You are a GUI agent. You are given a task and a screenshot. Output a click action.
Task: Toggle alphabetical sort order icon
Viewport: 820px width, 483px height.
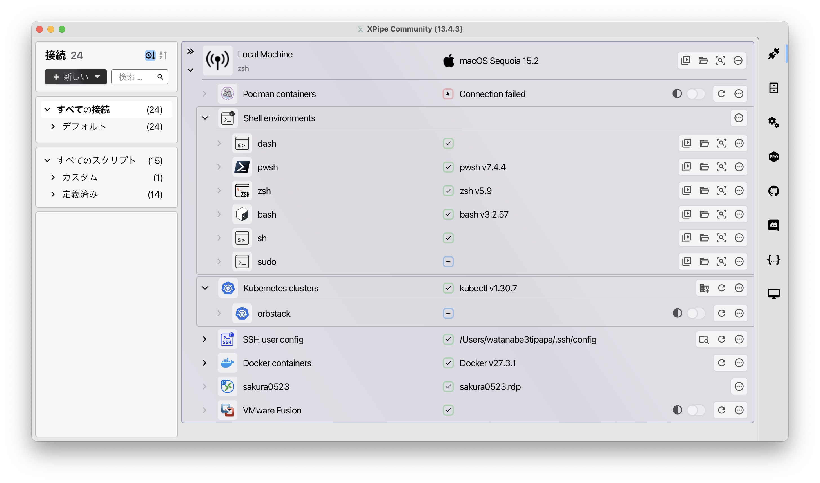pos(163,55)
